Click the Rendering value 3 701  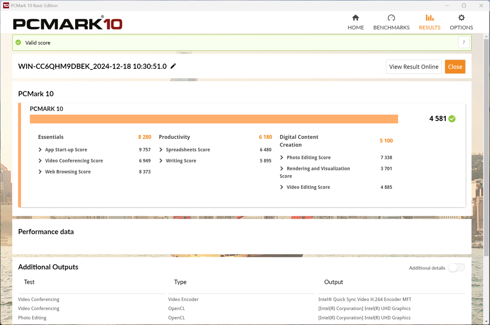[386, 169]
